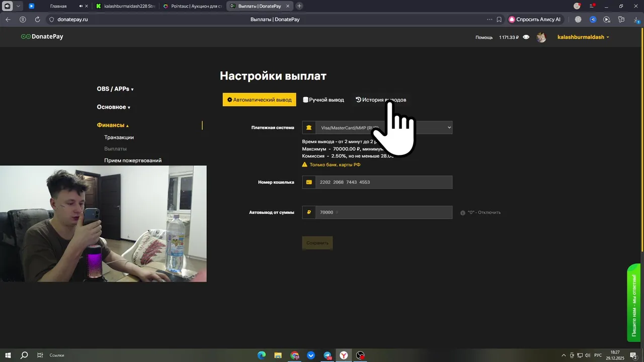Click Спросить Алису AI button

(x=535, y=20)
